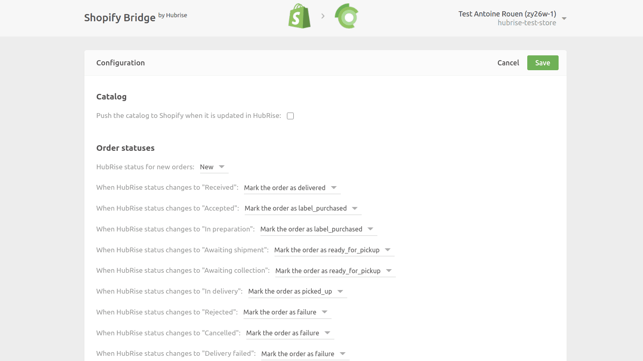
Task: Open the new orders status dropdown
Action: 214,167
